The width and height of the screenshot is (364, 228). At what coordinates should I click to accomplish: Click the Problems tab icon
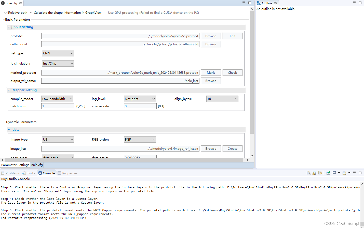3,173
